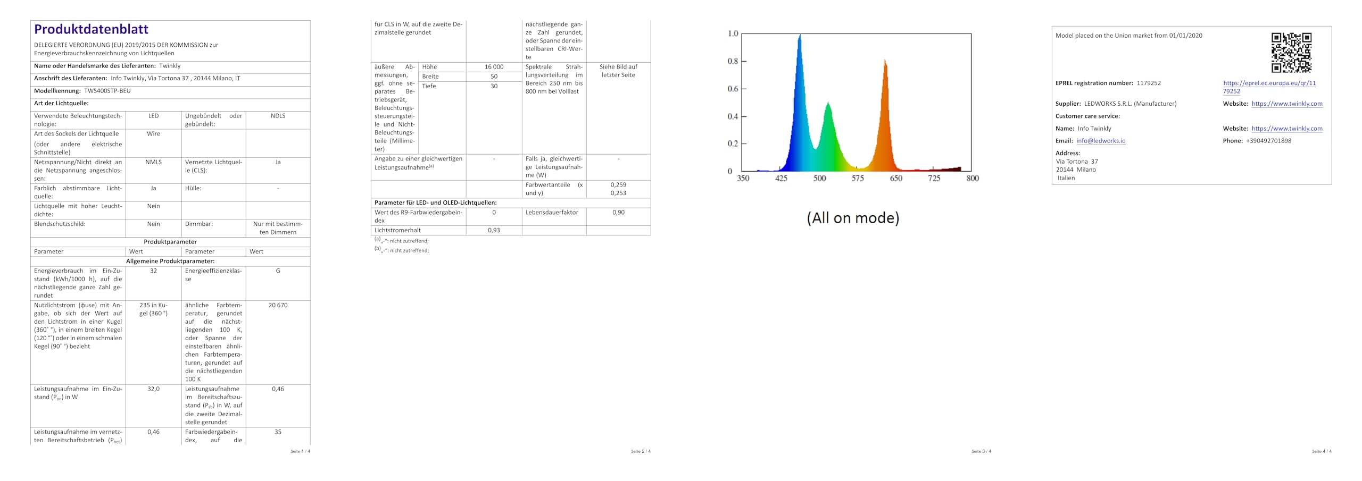Select the "NDLS" value

point(278,116)
